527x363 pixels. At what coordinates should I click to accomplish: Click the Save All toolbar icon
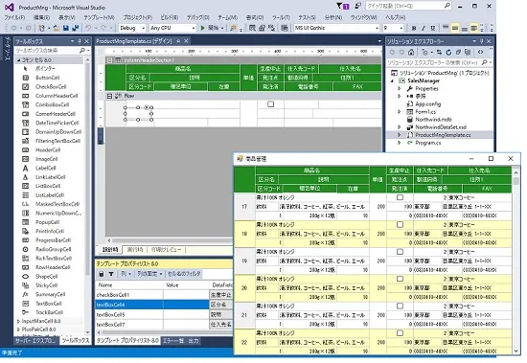(76, 28)
